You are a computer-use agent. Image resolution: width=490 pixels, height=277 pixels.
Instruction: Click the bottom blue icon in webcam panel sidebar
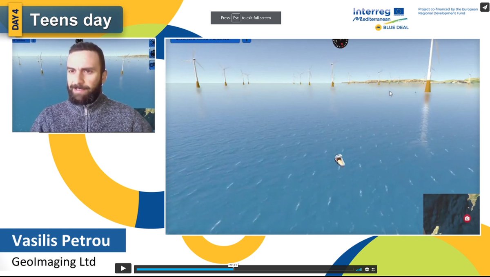coord(152,64)
